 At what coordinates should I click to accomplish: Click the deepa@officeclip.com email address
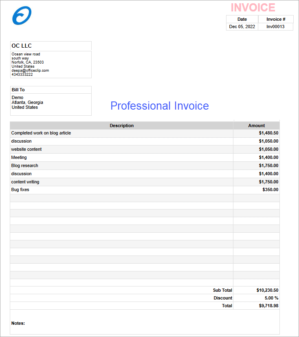pyautogui.click(x=30, y=70)
